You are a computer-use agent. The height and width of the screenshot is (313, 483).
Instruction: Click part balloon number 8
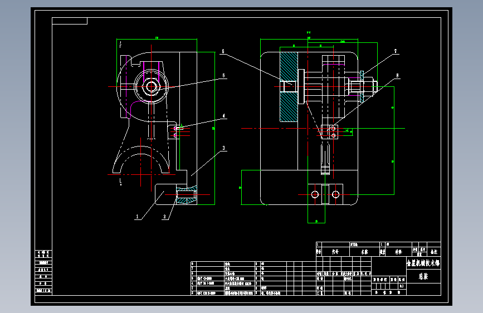click(397, 76)
